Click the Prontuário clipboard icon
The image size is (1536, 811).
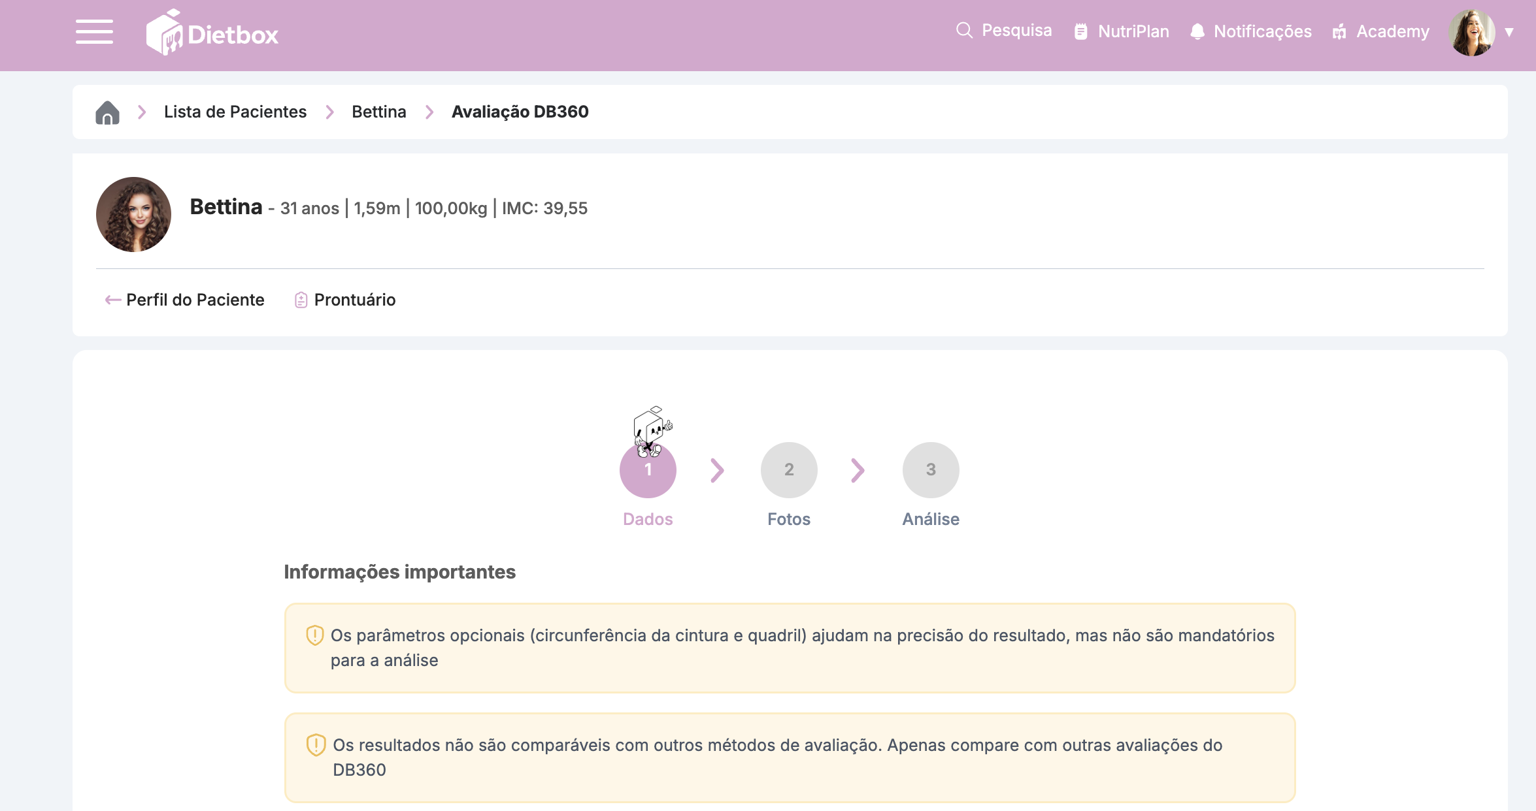point(301,300)
